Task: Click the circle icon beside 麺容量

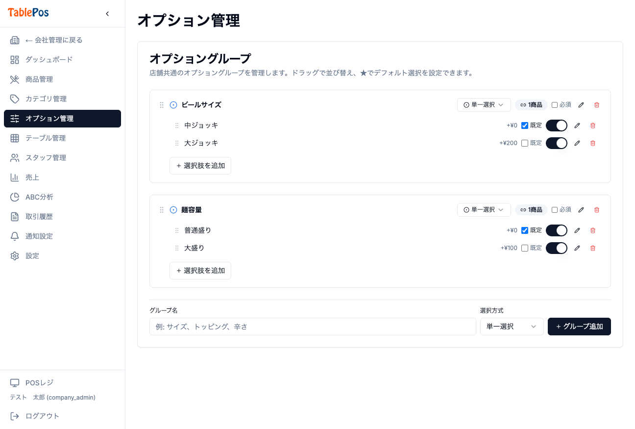Action: pos(173,210)
